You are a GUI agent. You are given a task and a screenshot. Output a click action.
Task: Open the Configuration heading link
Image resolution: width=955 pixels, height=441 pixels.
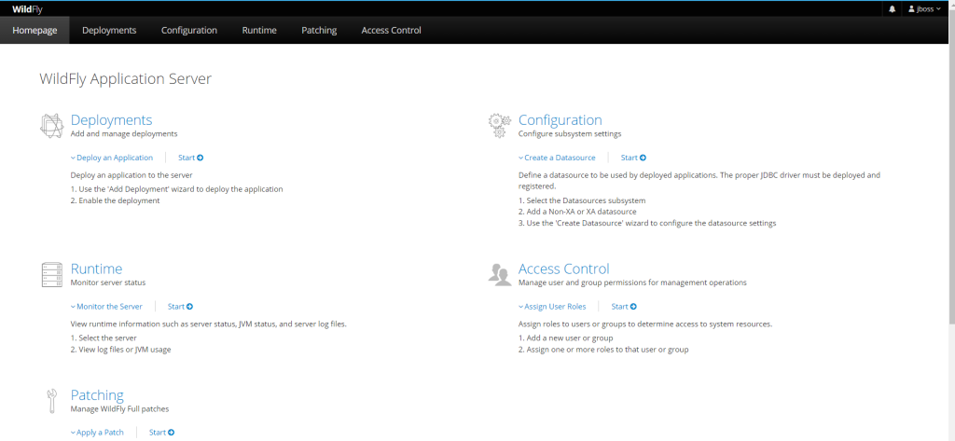[x=560, y=120]
